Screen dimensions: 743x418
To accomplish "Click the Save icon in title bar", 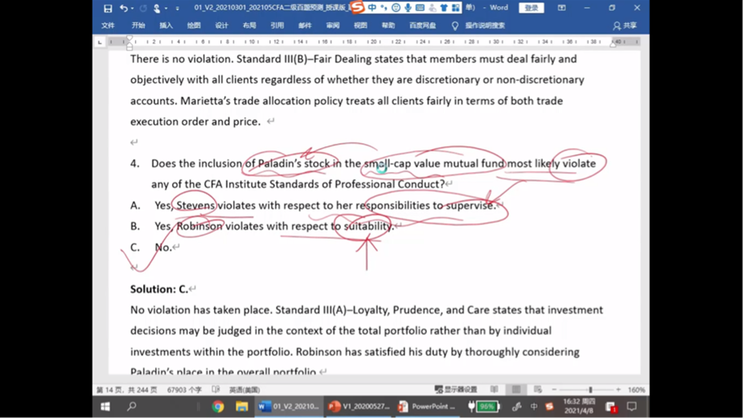I will 108,8.
